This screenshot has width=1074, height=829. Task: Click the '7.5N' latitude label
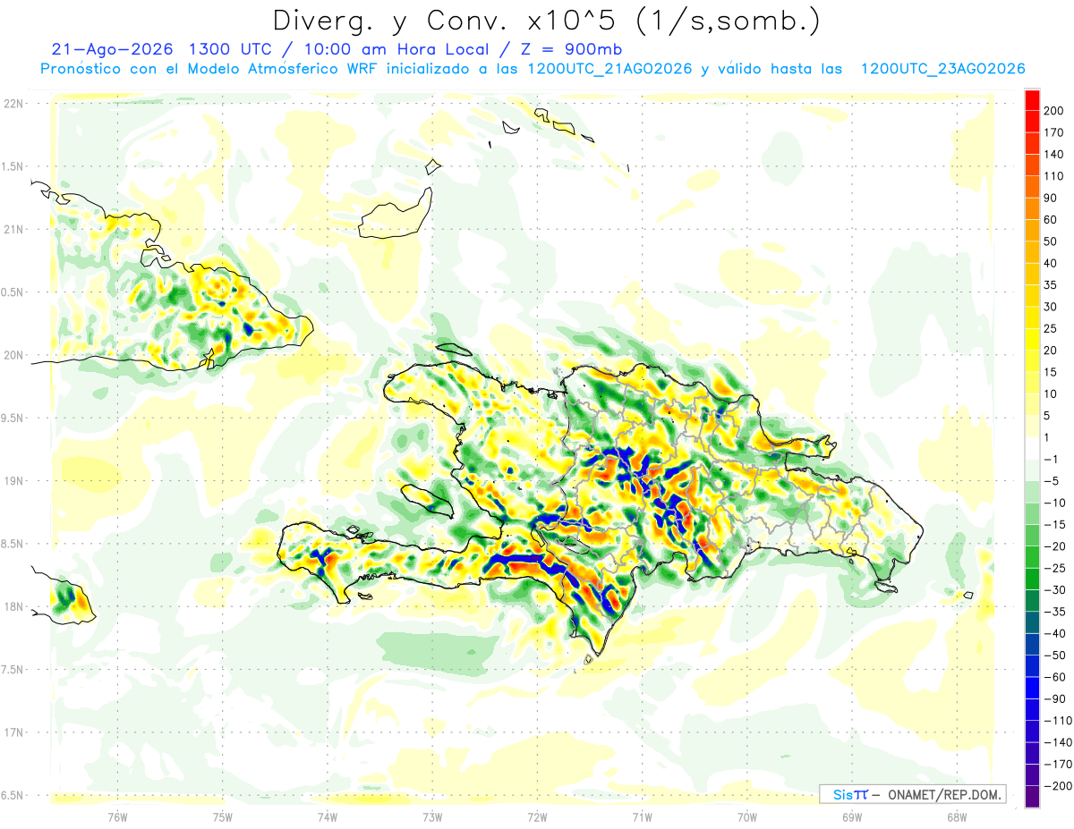coord(12,669)
